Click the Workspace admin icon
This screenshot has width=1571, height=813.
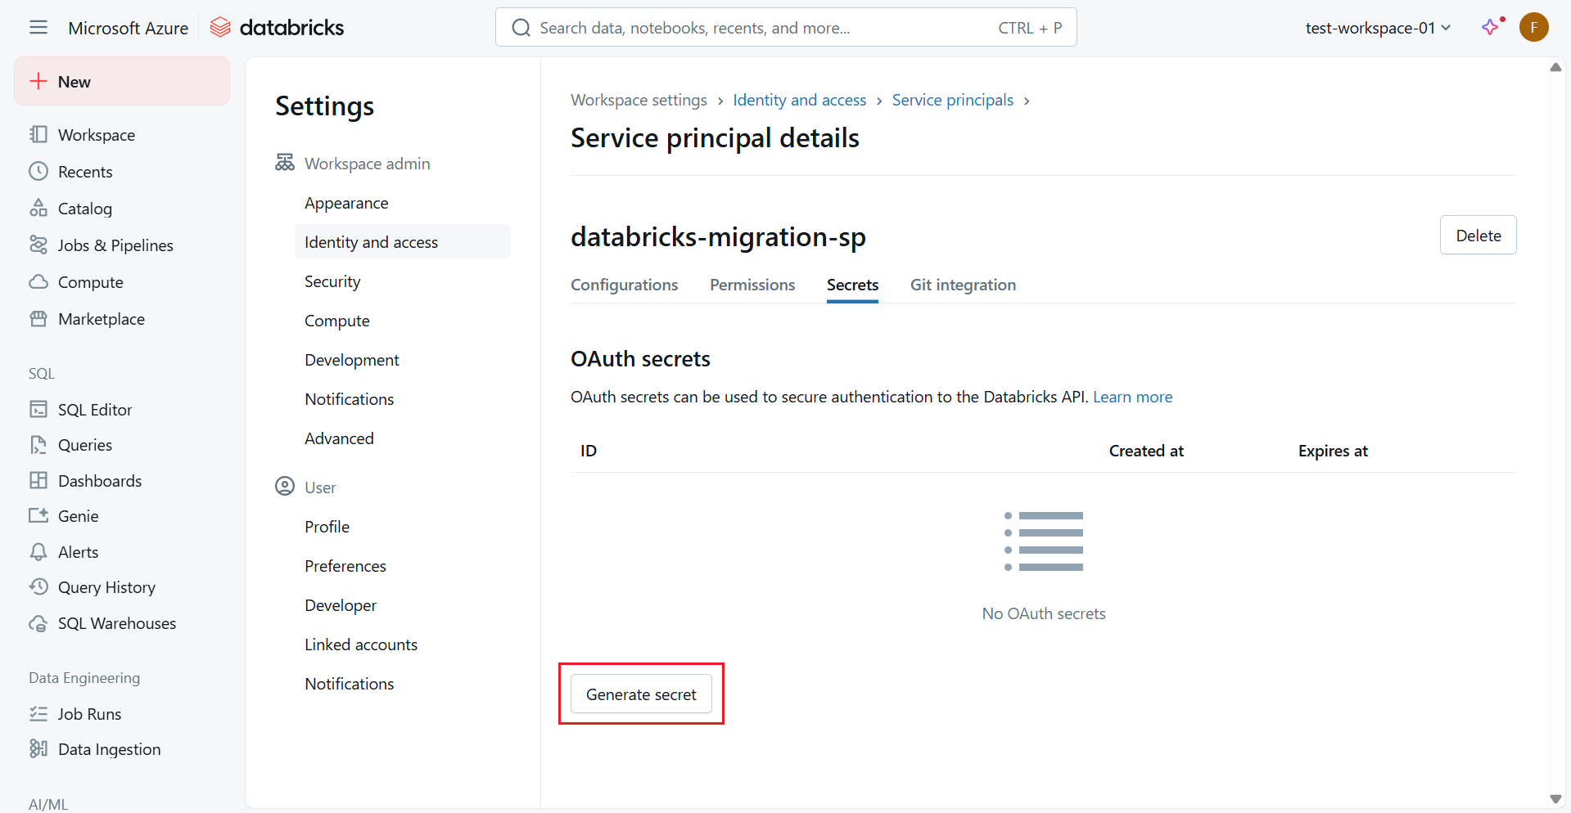coord(285,163)
